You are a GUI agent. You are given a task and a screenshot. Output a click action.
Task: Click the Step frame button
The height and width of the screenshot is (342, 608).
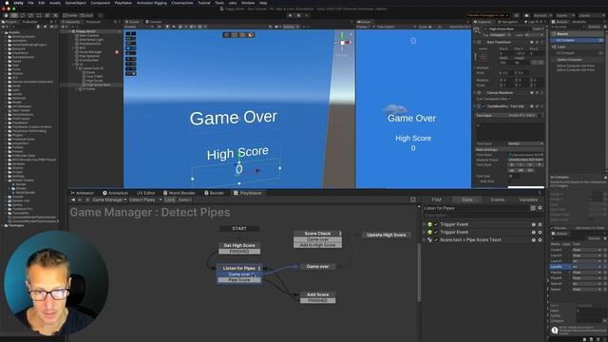pos(307,15)
